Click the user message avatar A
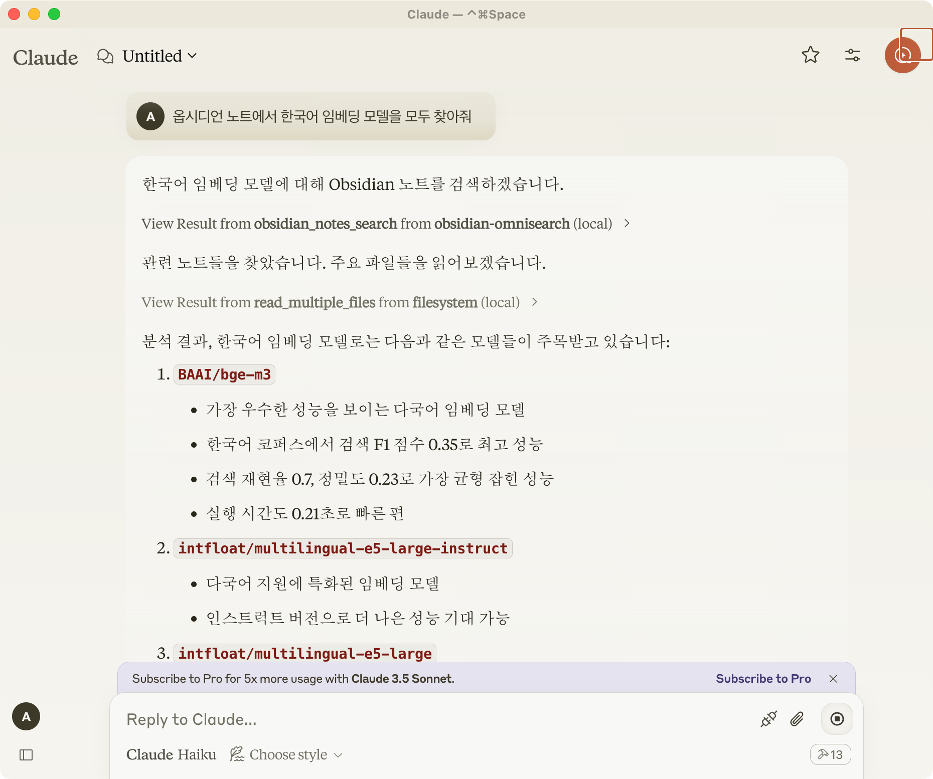 coord(150,116)
